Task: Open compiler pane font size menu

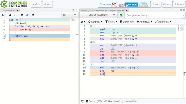Action: [x=83, y=22]
